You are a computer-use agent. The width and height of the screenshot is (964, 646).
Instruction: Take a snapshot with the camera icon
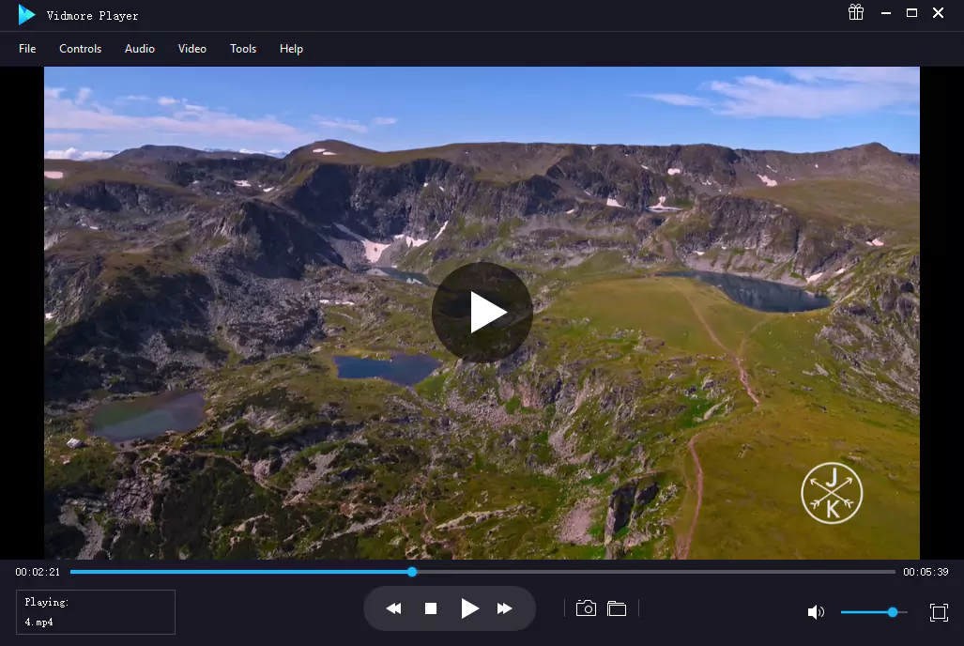[585, 608]
